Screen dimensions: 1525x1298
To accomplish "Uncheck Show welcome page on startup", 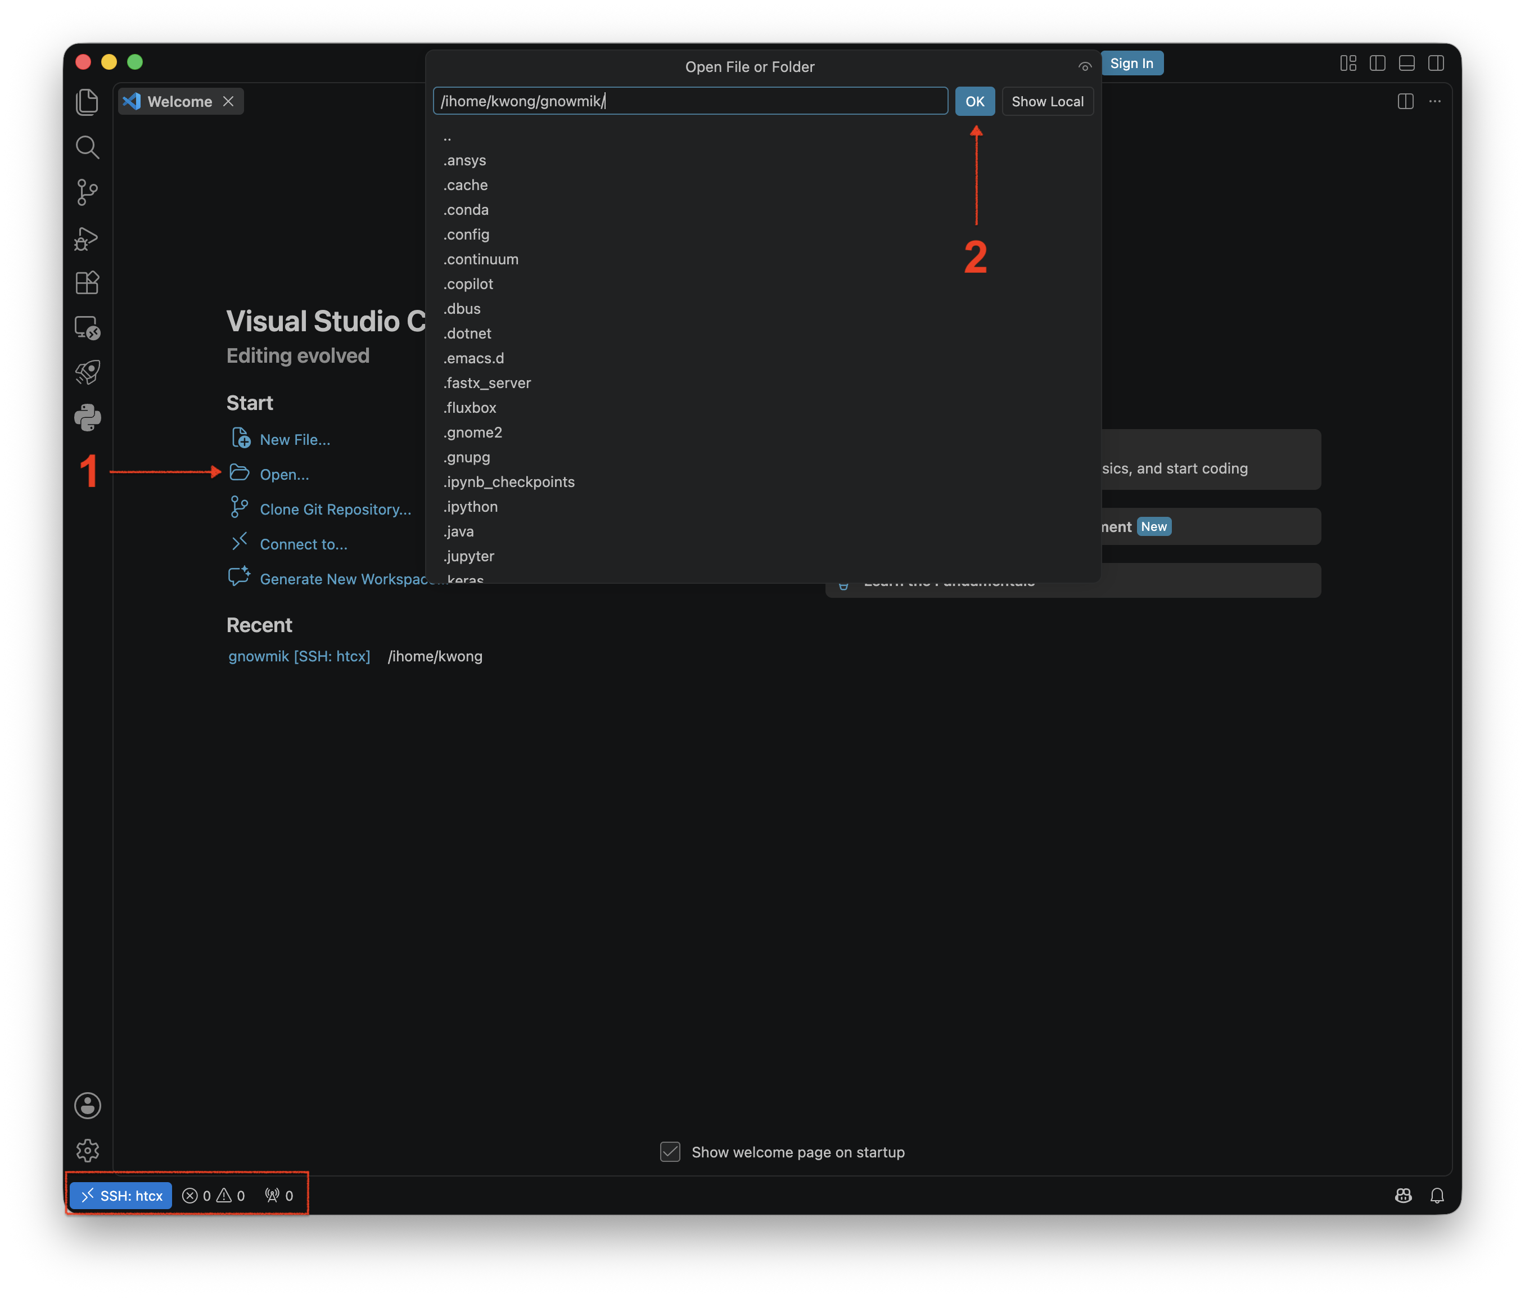I will pyautogui.click(x=670, y=1152).
